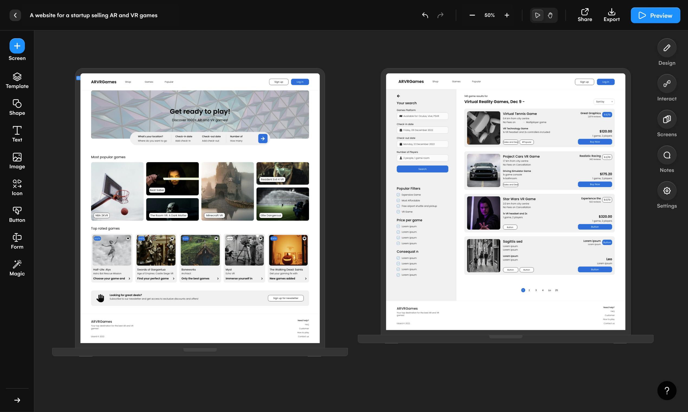Image resolution: width=688 pixels, height=412 pixels.
Task: Open the Screens panel tab
Action: pyautogui.click(x=667, y=119)
